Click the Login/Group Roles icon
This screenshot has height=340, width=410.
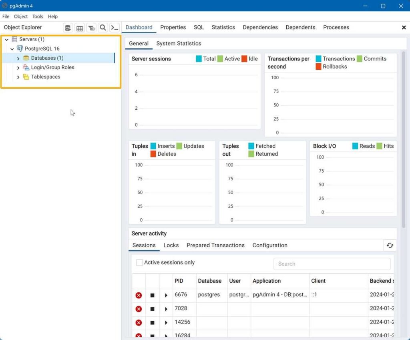tap(26, 67)
